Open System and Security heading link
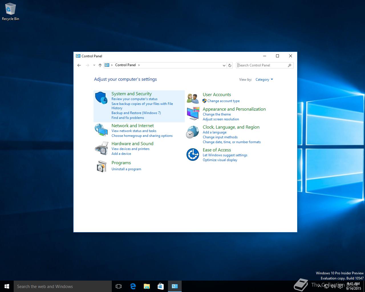The width and height of the screenshot is (365, 292). 131,94
